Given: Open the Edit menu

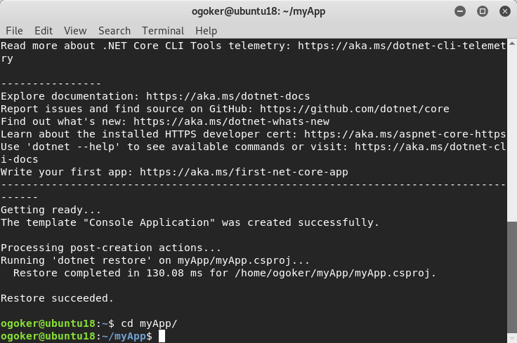Looking at the screenshot, I should click(x=44, y=31).
